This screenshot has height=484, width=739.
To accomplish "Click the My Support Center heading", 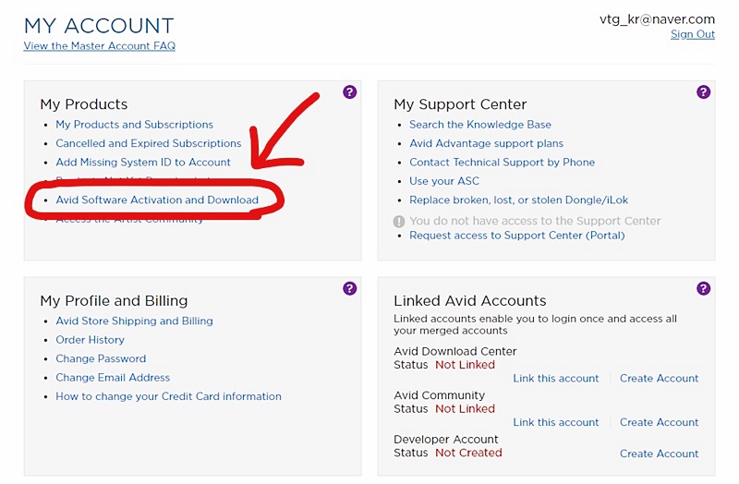I will (460, 104).
